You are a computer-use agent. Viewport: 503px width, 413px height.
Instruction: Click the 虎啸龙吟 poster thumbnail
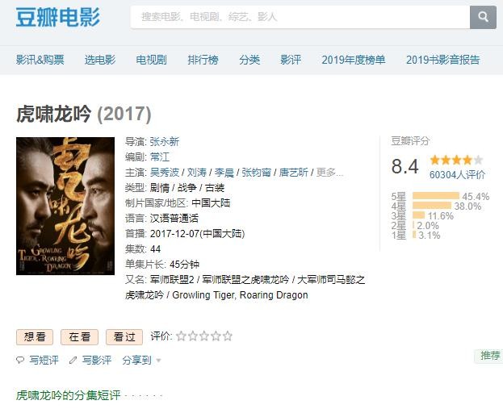[x=65, y=206]
